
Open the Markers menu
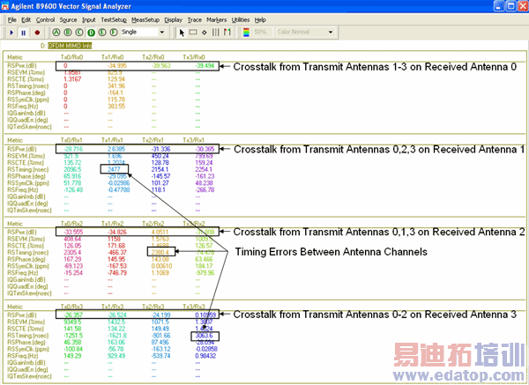(x=217, y=20)
